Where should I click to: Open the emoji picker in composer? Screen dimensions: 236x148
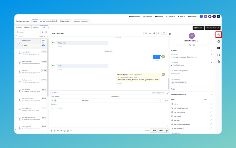point(65,131)
